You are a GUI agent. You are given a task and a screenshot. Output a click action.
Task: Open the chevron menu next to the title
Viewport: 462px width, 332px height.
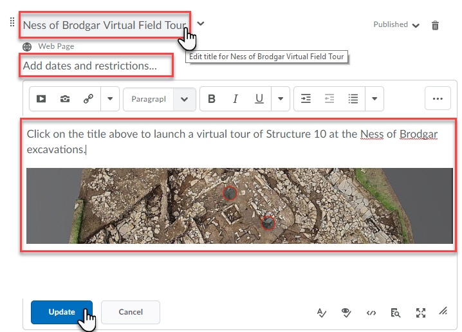tap(201, 24)
